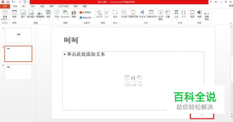Click the 文本框 (Text Box) icon
Image resolution: width=233 pixels, height=122 pixels.
[124, 12]
